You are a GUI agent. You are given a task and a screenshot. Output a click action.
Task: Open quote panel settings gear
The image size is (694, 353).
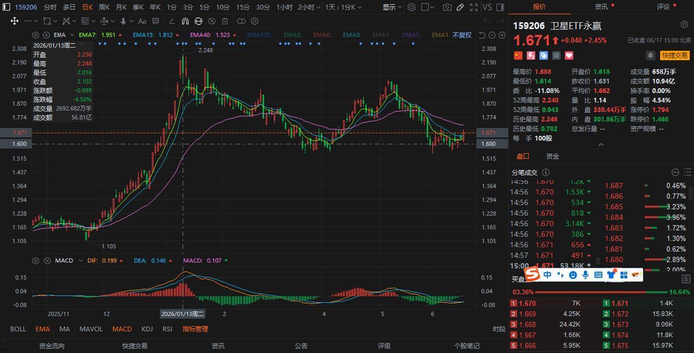(684, 24)
